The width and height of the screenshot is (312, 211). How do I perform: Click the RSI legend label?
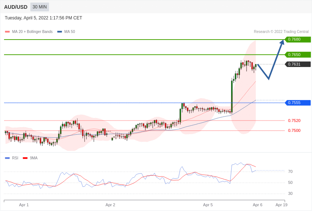click(x=15, y=158)
